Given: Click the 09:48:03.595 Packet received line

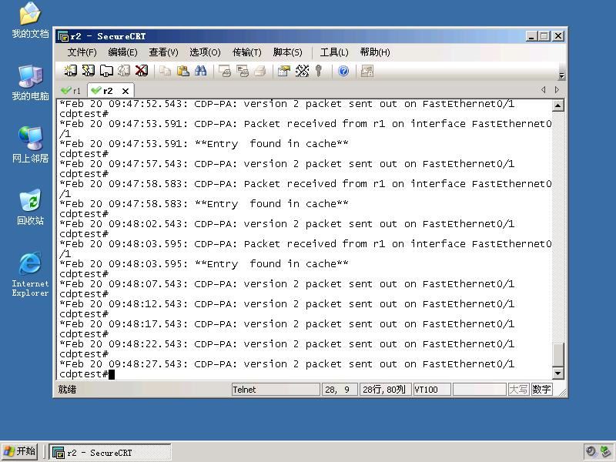Looking at the screenshot, I should point(304,249).
